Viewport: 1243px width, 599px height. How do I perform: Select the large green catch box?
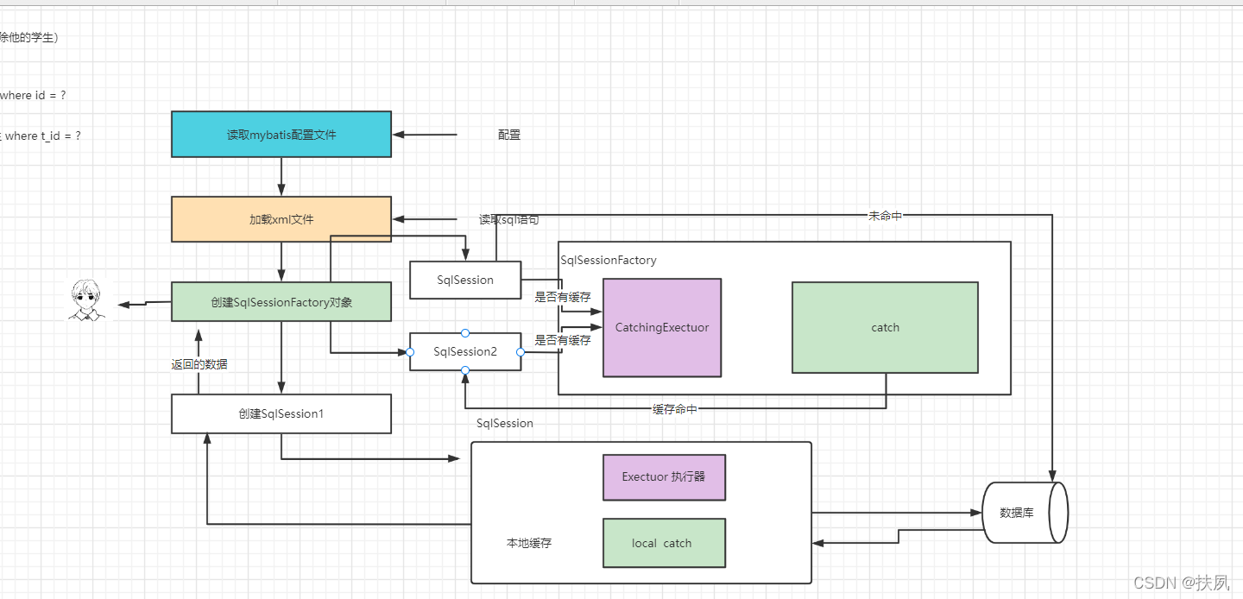pos(885,327)
